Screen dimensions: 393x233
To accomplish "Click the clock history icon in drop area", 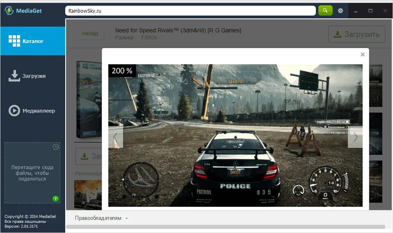I will point(56,147).
